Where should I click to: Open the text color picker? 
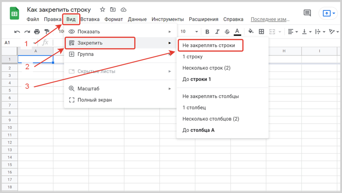pyautogui.click(x=238, y=32)
